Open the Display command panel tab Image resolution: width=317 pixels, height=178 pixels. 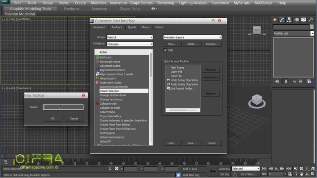pyautogui.click(x=304, y=20)
